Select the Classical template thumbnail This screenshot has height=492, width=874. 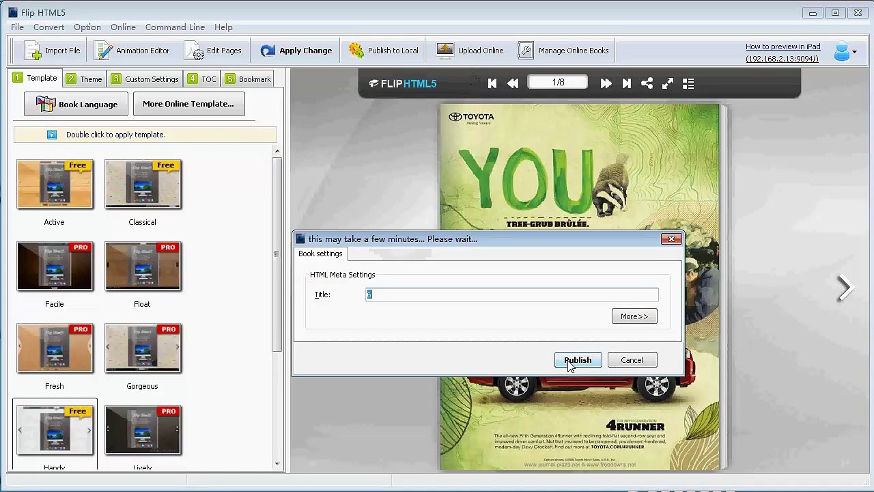(143, 184)
